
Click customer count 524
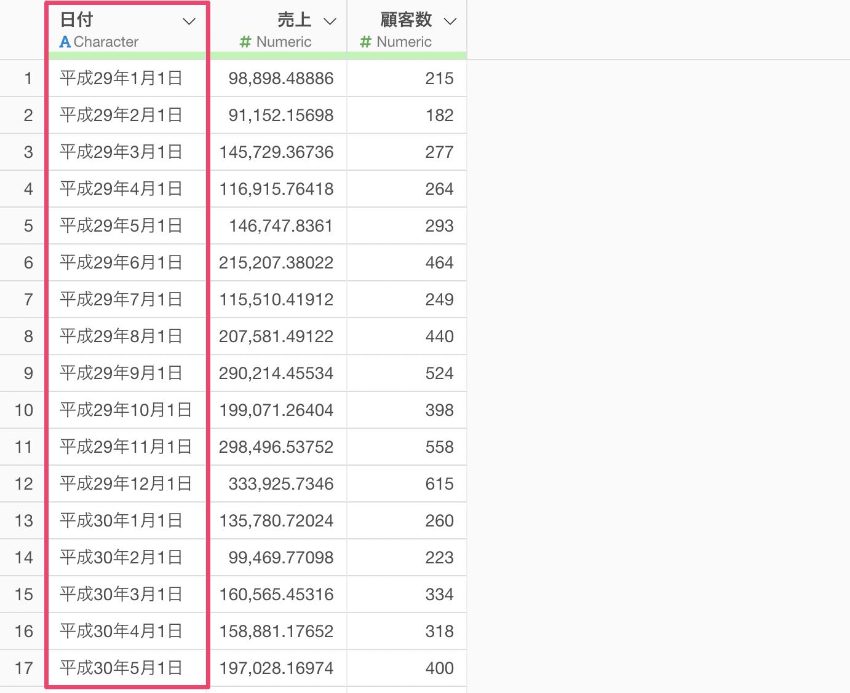pos(440,374)
